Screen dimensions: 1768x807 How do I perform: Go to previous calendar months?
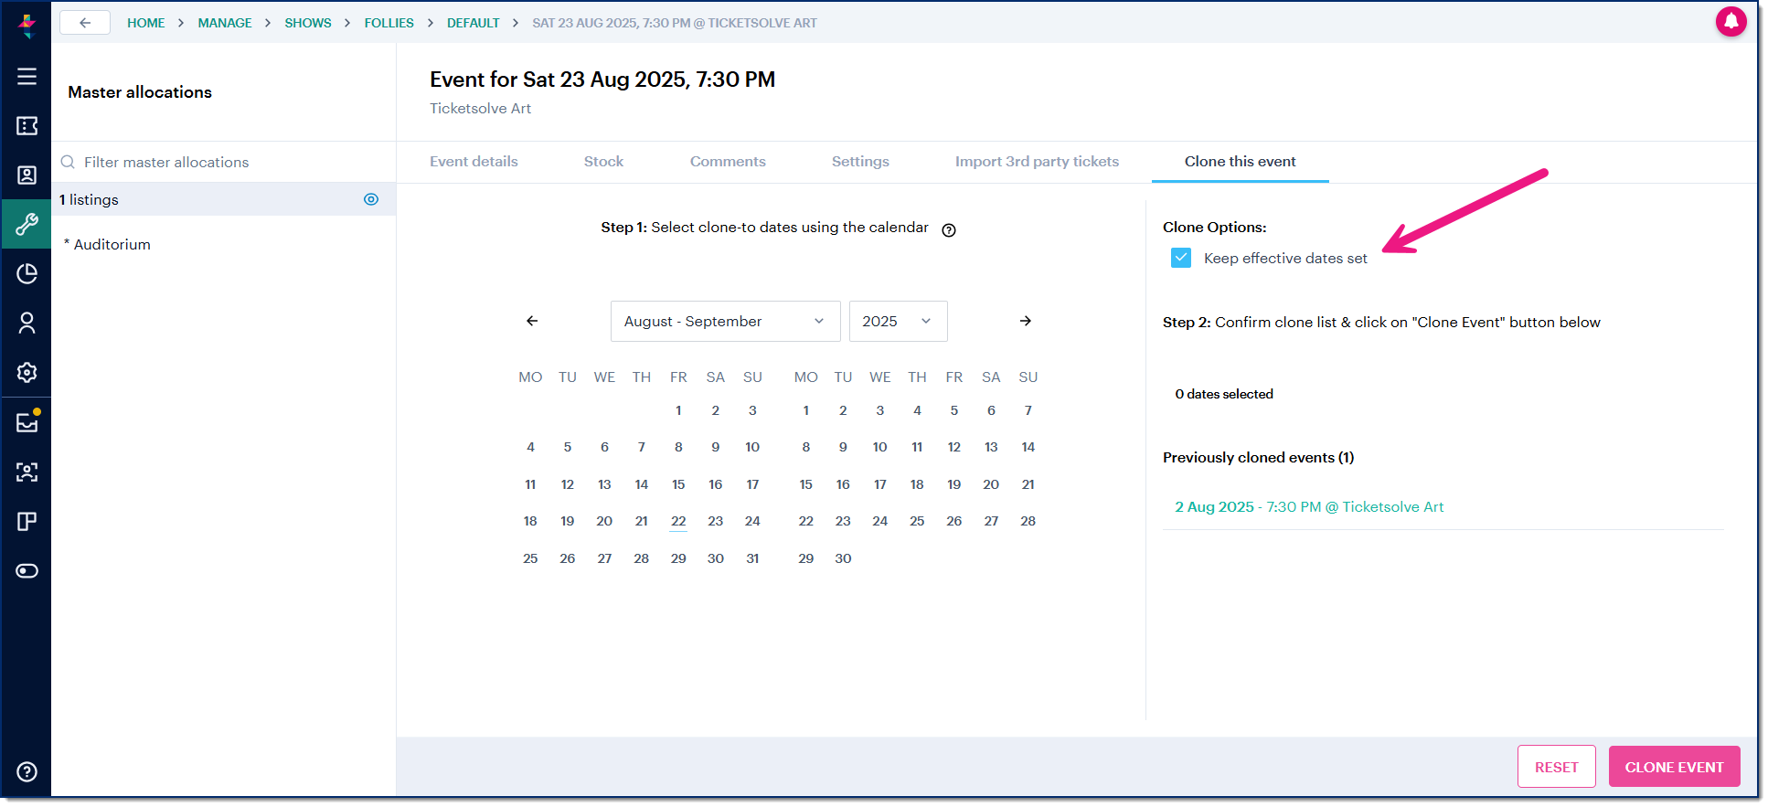pyautogui.click(x=532, y=321)
